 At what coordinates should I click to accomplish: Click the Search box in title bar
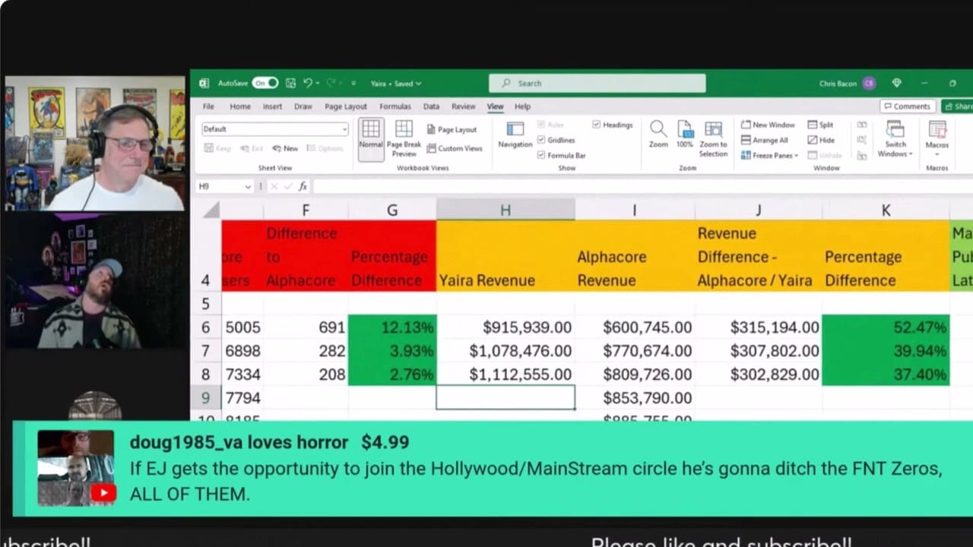point(597,84)
